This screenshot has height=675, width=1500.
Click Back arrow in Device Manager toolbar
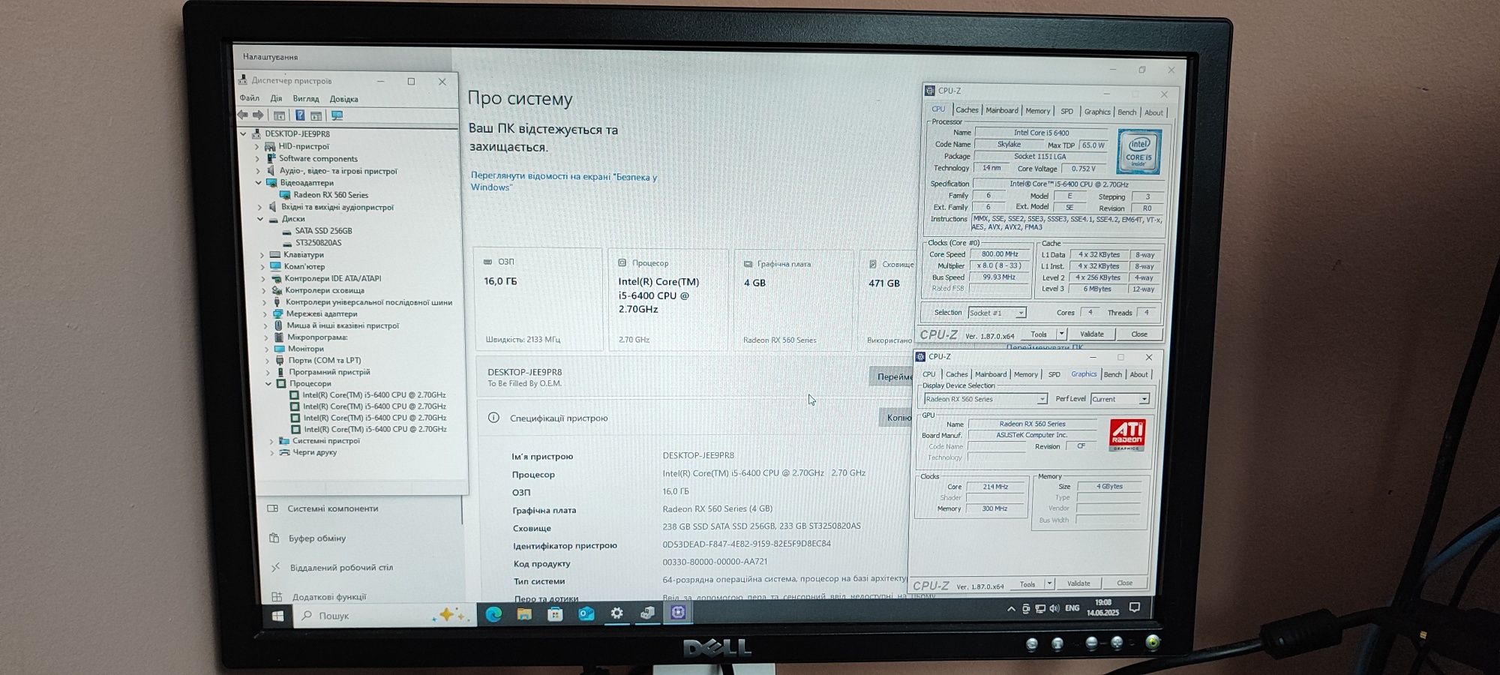pyautogui.click(x=242, y=115)
